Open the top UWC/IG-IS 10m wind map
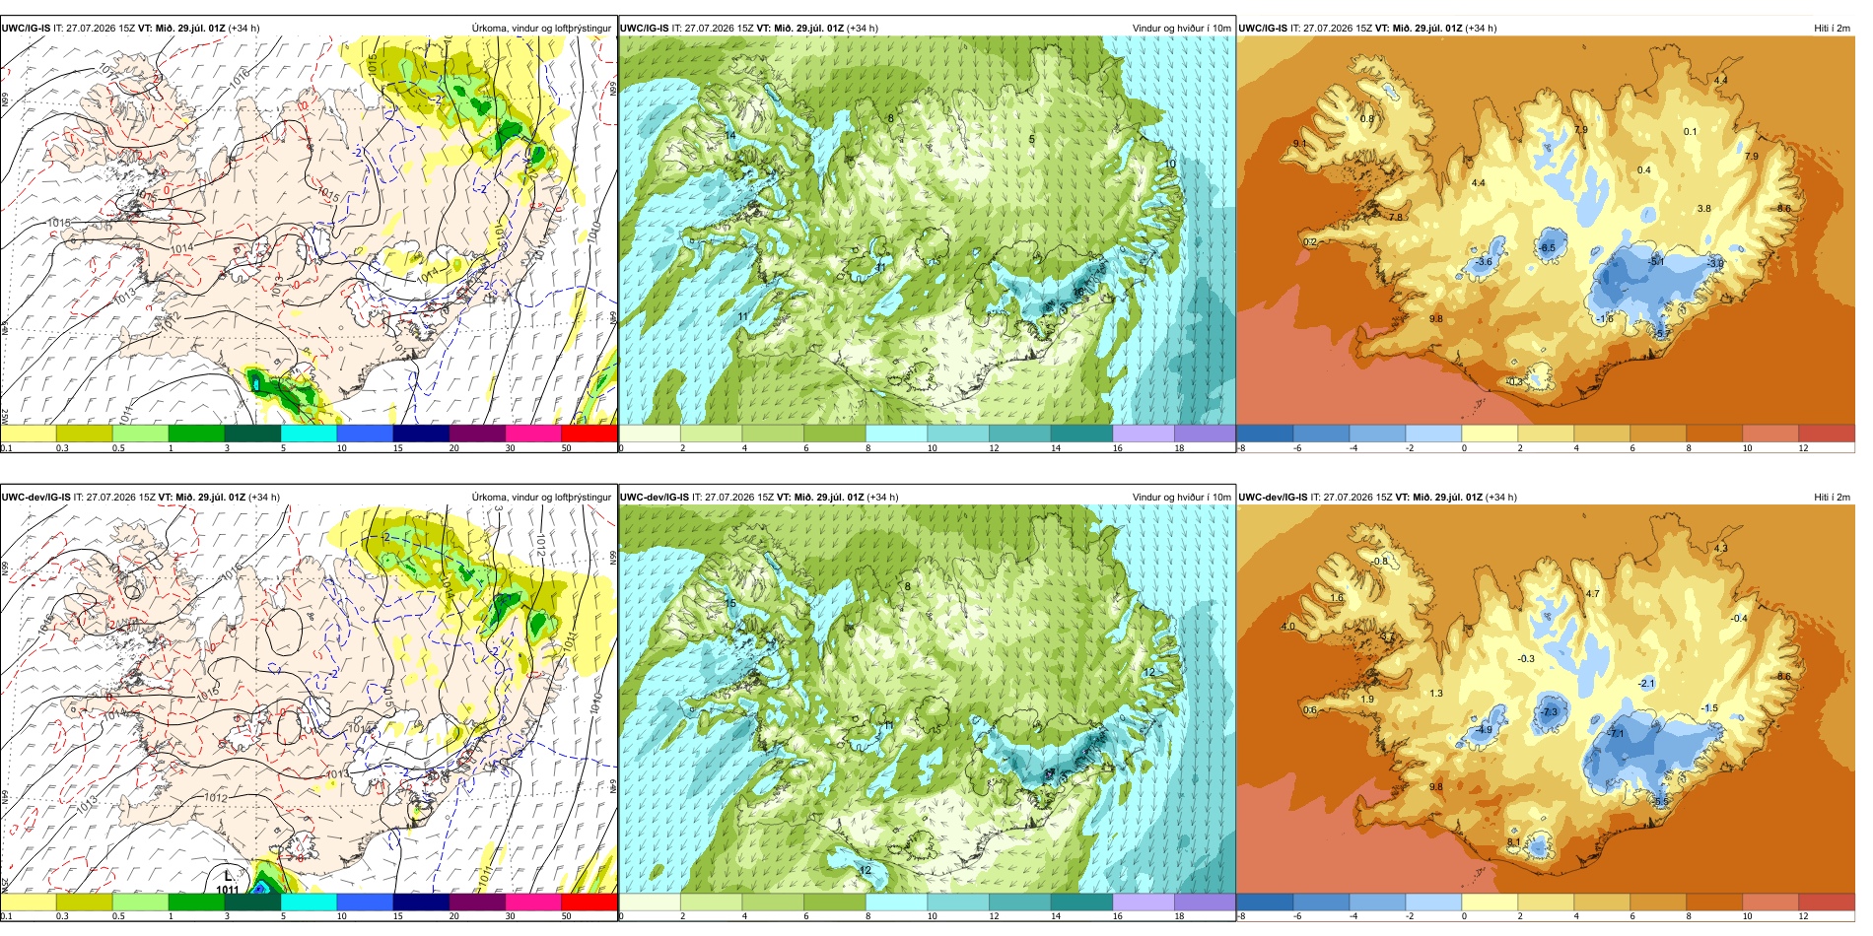This screenshot has width=1873, height=936. 927,231
